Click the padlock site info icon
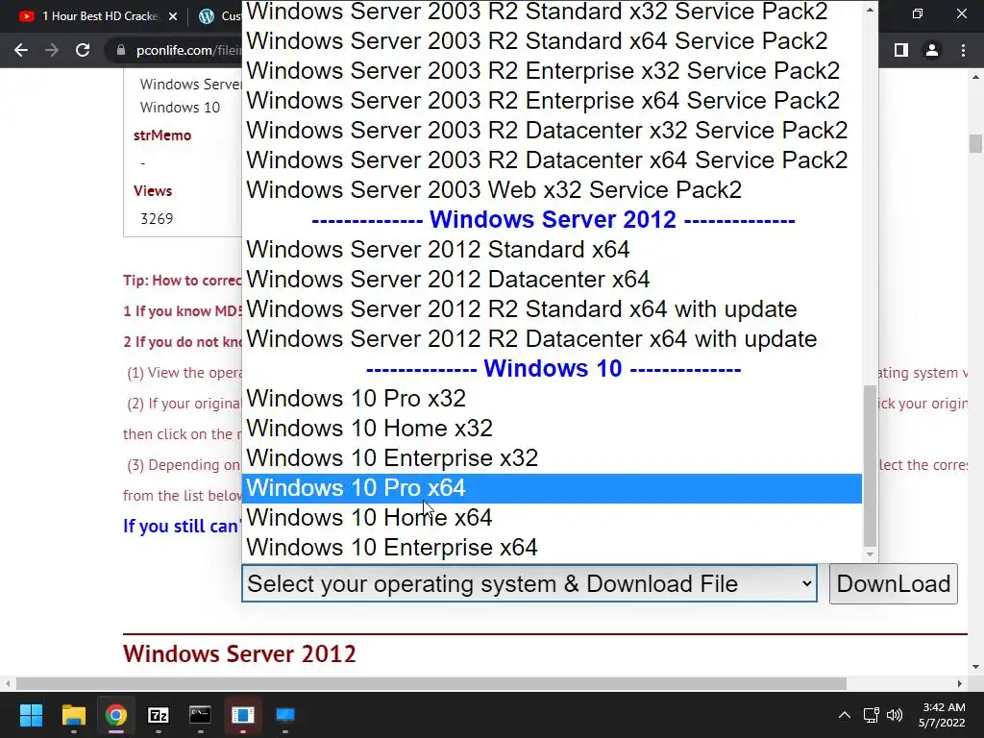This screenshot has height=738, width=984. point(120,50)
